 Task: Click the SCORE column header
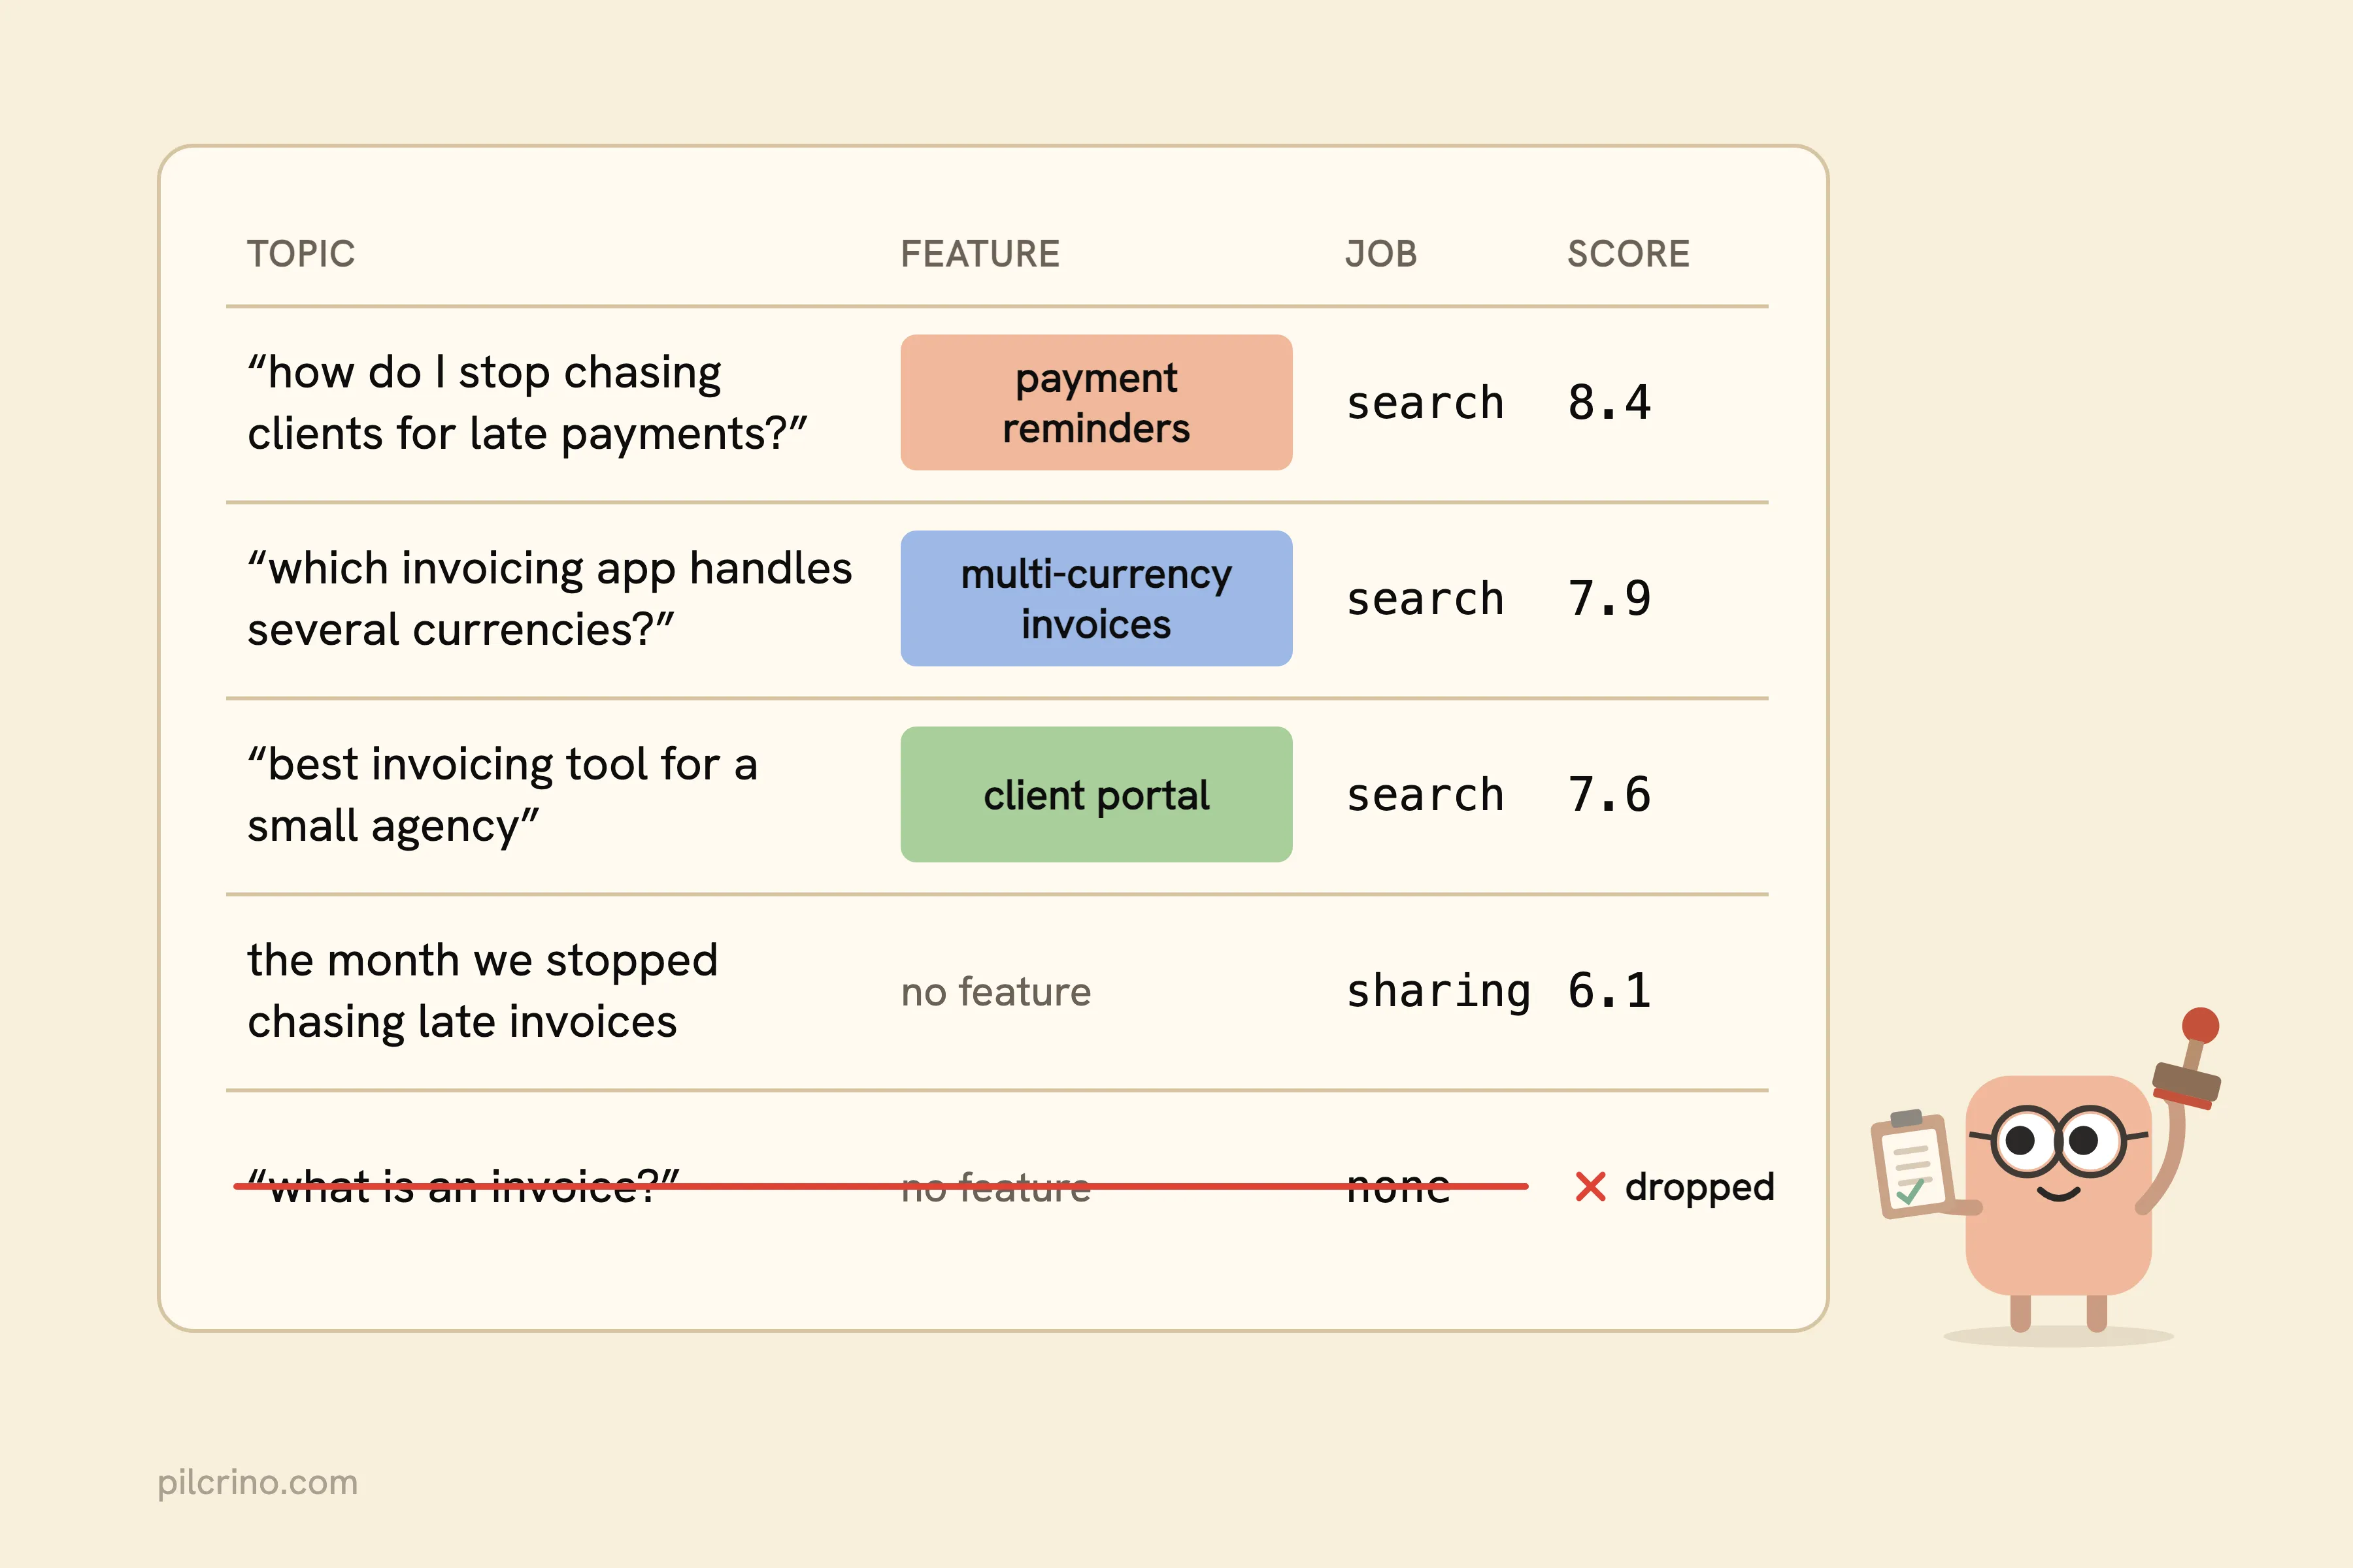tap(1627, 254)
